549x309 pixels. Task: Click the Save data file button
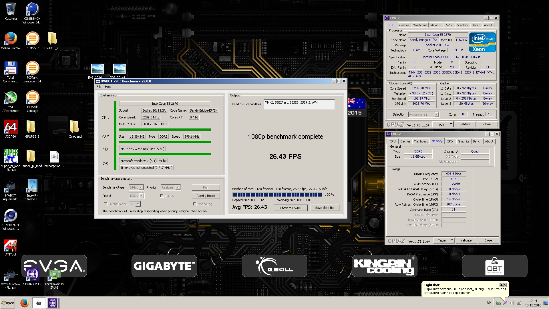324,208
